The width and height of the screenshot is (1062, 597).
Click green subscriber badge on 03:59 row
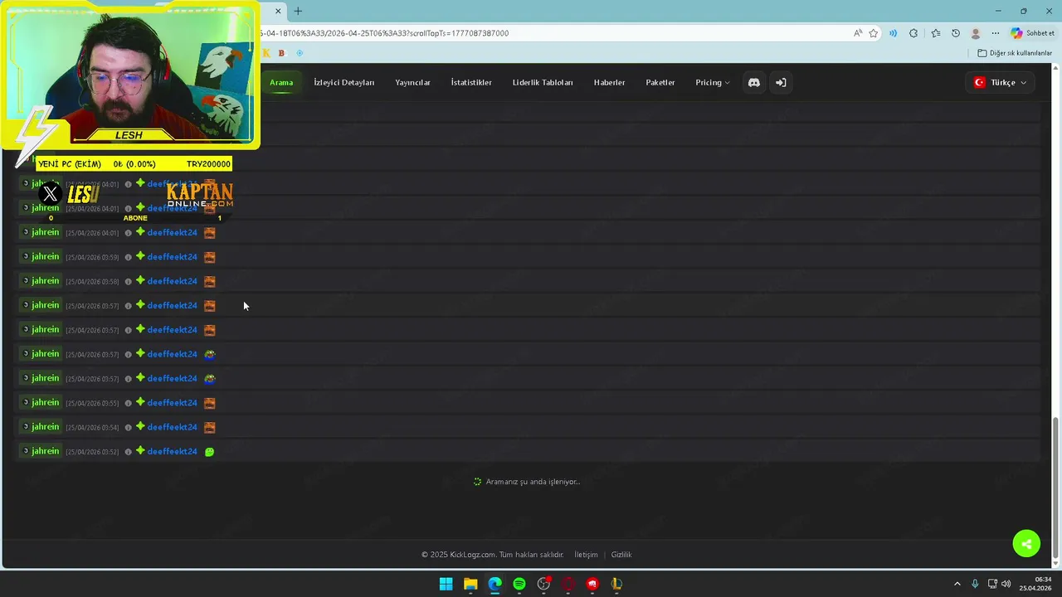click(x=140, y=256)
